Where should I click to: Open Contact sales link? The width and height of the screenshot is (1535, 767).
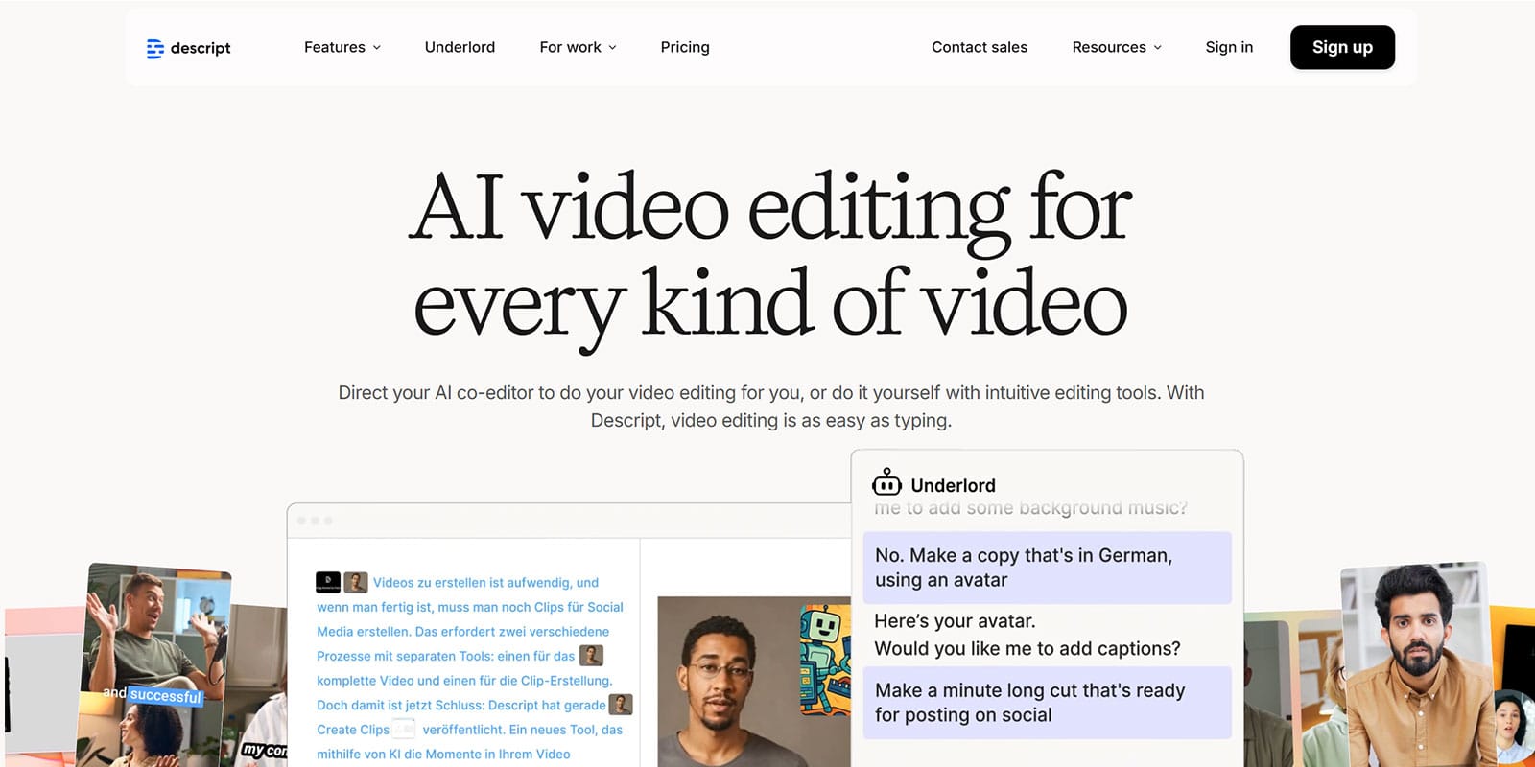point(980,47)
